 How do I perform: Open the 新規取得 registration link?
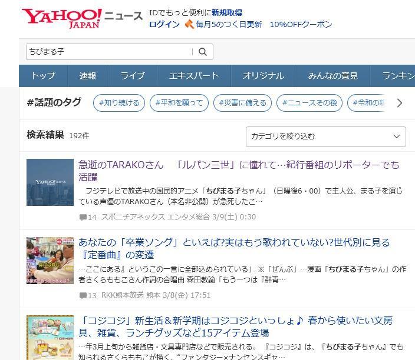coord(227,12)
